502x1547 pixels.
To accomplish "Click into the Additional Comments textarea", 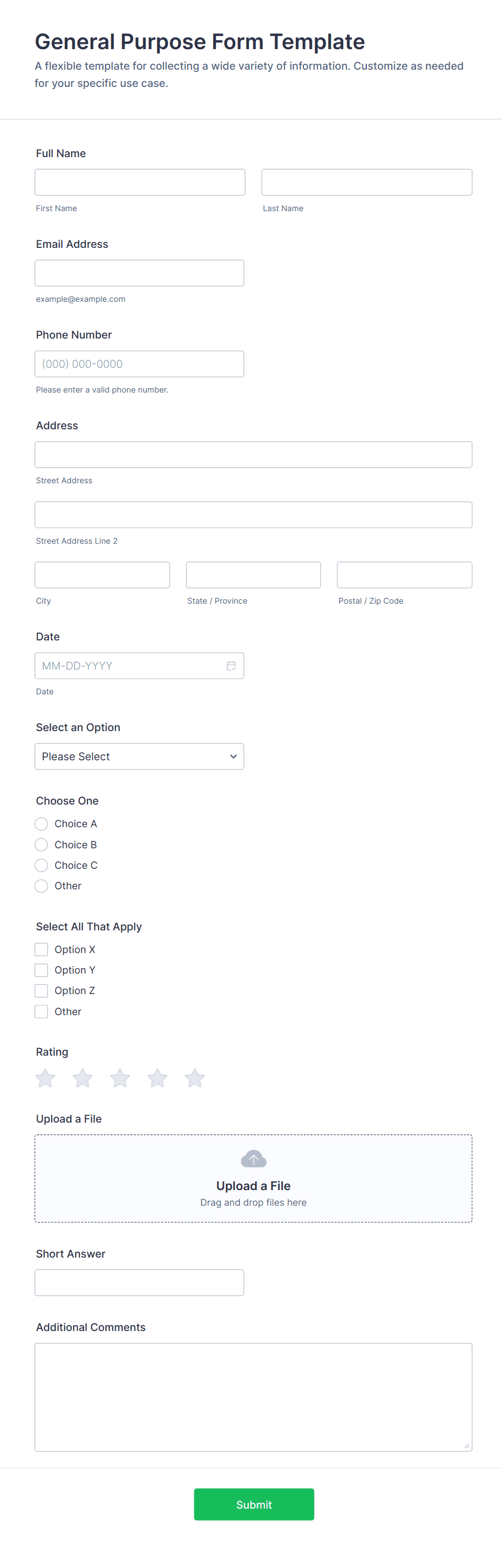I will click(253, 1397).
